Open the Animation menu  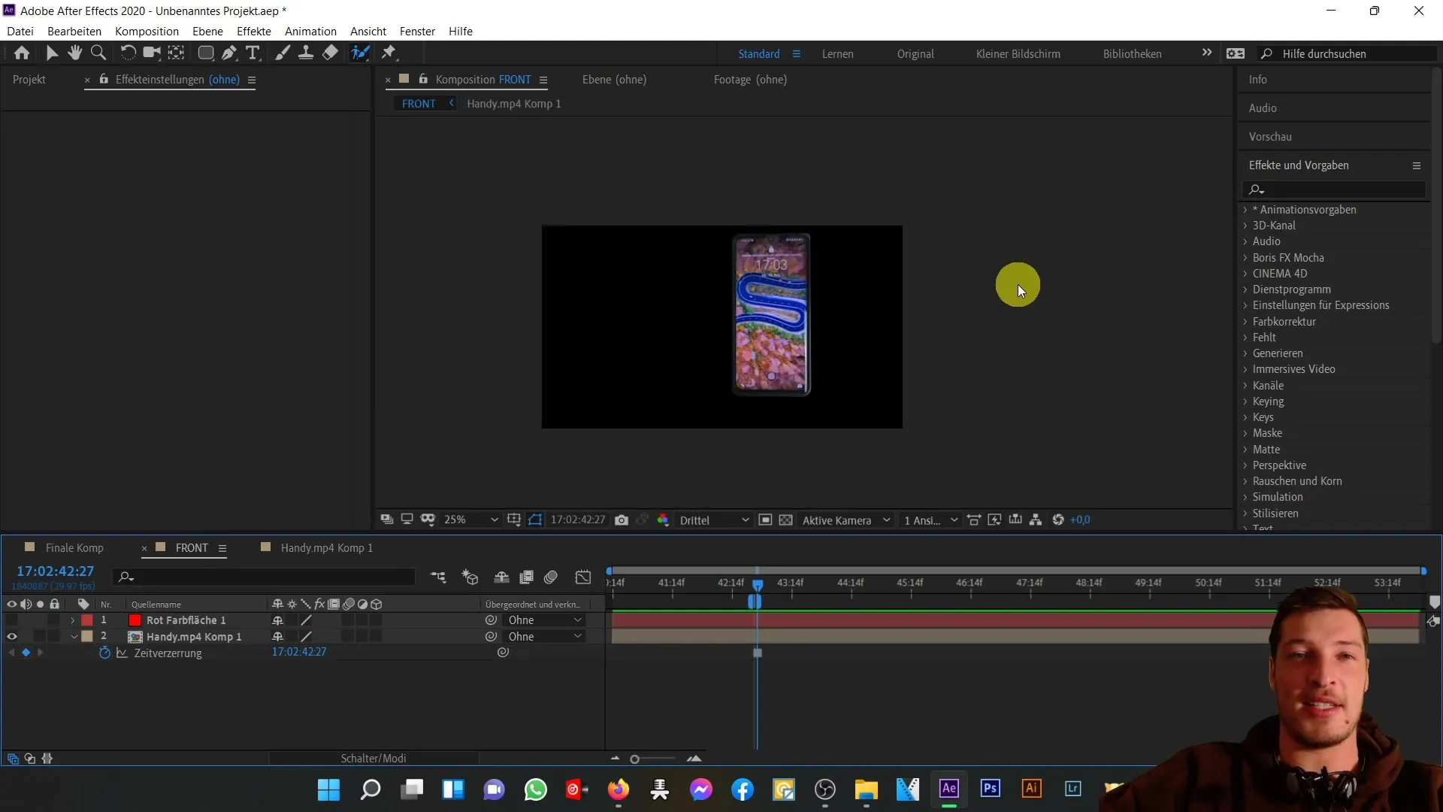(310, 31)
